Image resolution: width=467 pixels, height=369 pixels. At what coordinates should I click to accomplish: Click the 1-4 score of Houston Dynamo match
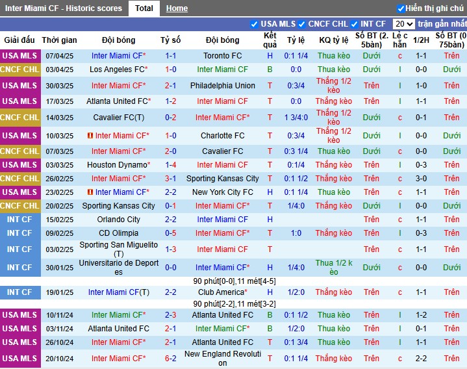[x=171, y=165]
